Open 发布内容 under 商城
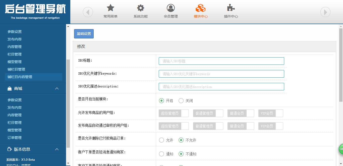The image size is (343, 166). point(15,107)
